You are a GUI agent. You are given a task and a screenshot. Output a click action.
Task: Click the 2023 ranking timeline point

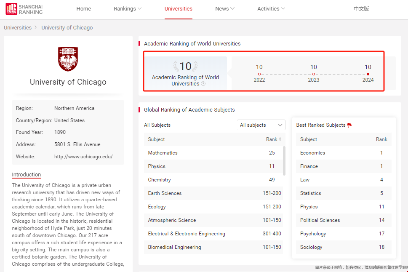click(314, 74)
